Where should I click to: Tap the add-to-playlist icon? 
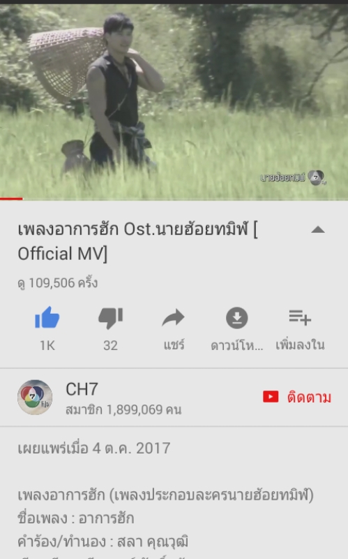pyautogui.click(x=300, y=317)
